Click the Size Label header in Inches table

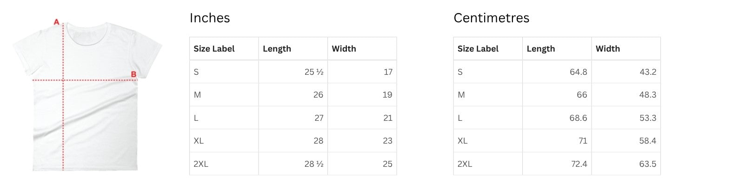coord(224,48)
